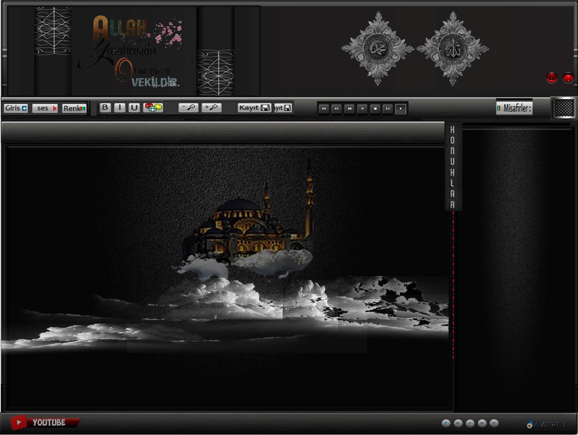
Task: Open the Renk color picker
Action: (74, 108)
